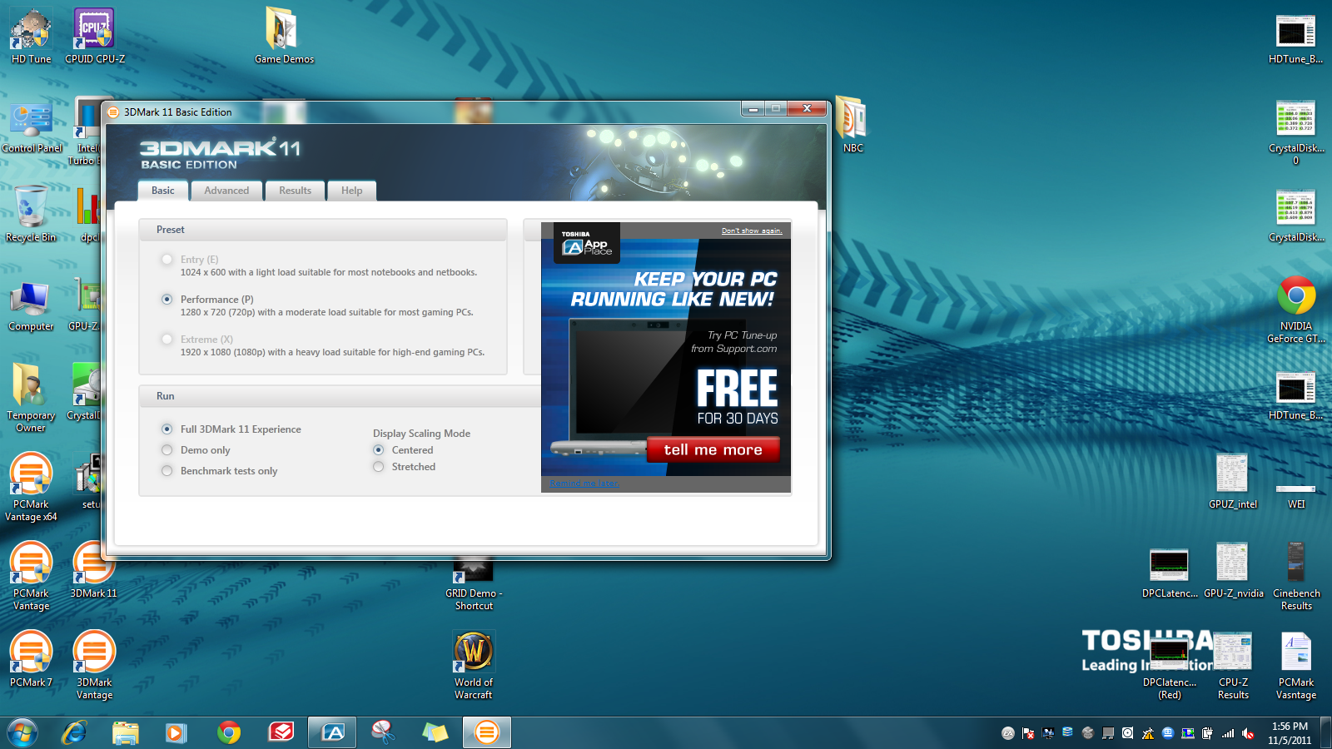Open the NBC folder icon
Image resolution: width=1332 pixels, height=749 pixels.
(852, 125)
